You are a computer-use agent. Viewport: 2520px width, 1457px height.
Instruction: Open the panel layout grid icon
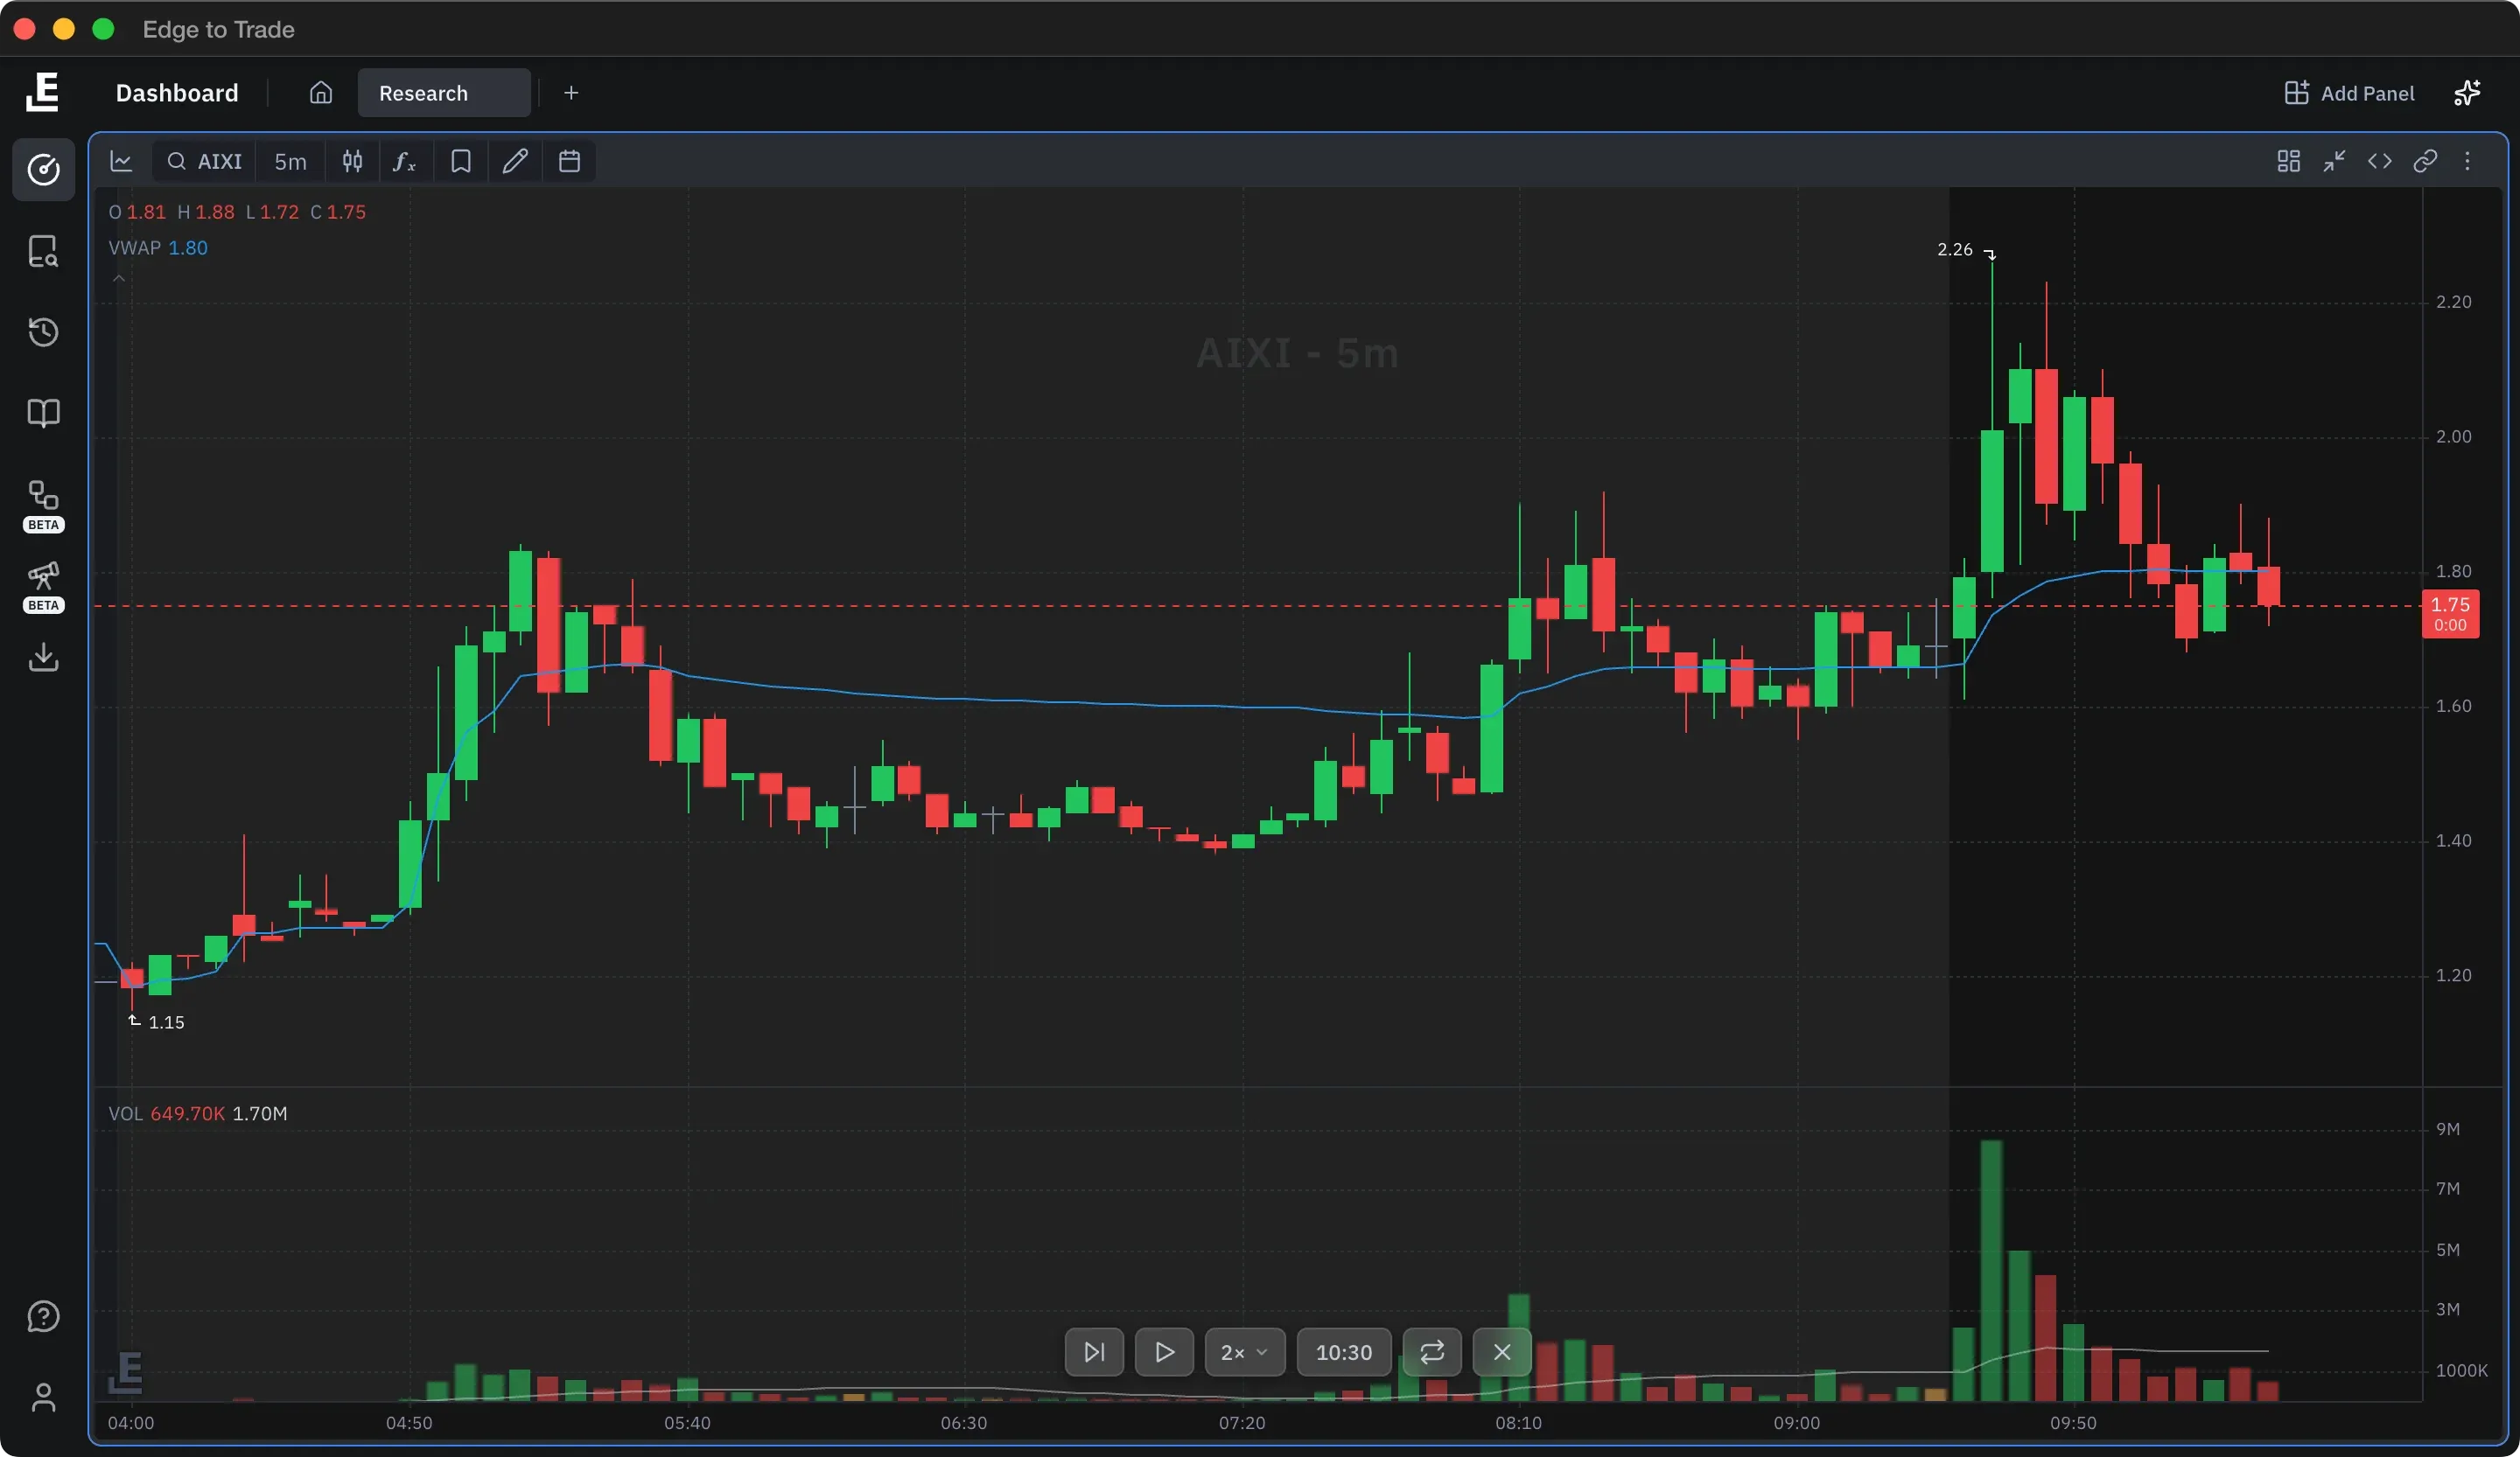[x=2288, y=161]
